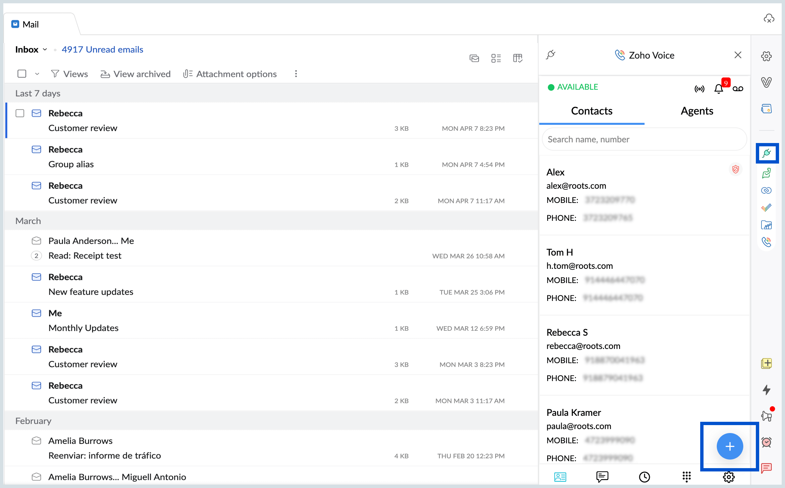Open Zoho Voice settings gear at bottom
Image resolution: width=785 pixels, height=488 pixels.
coord(728,476)
